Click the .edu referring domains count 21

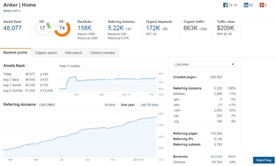click(220, 105)
